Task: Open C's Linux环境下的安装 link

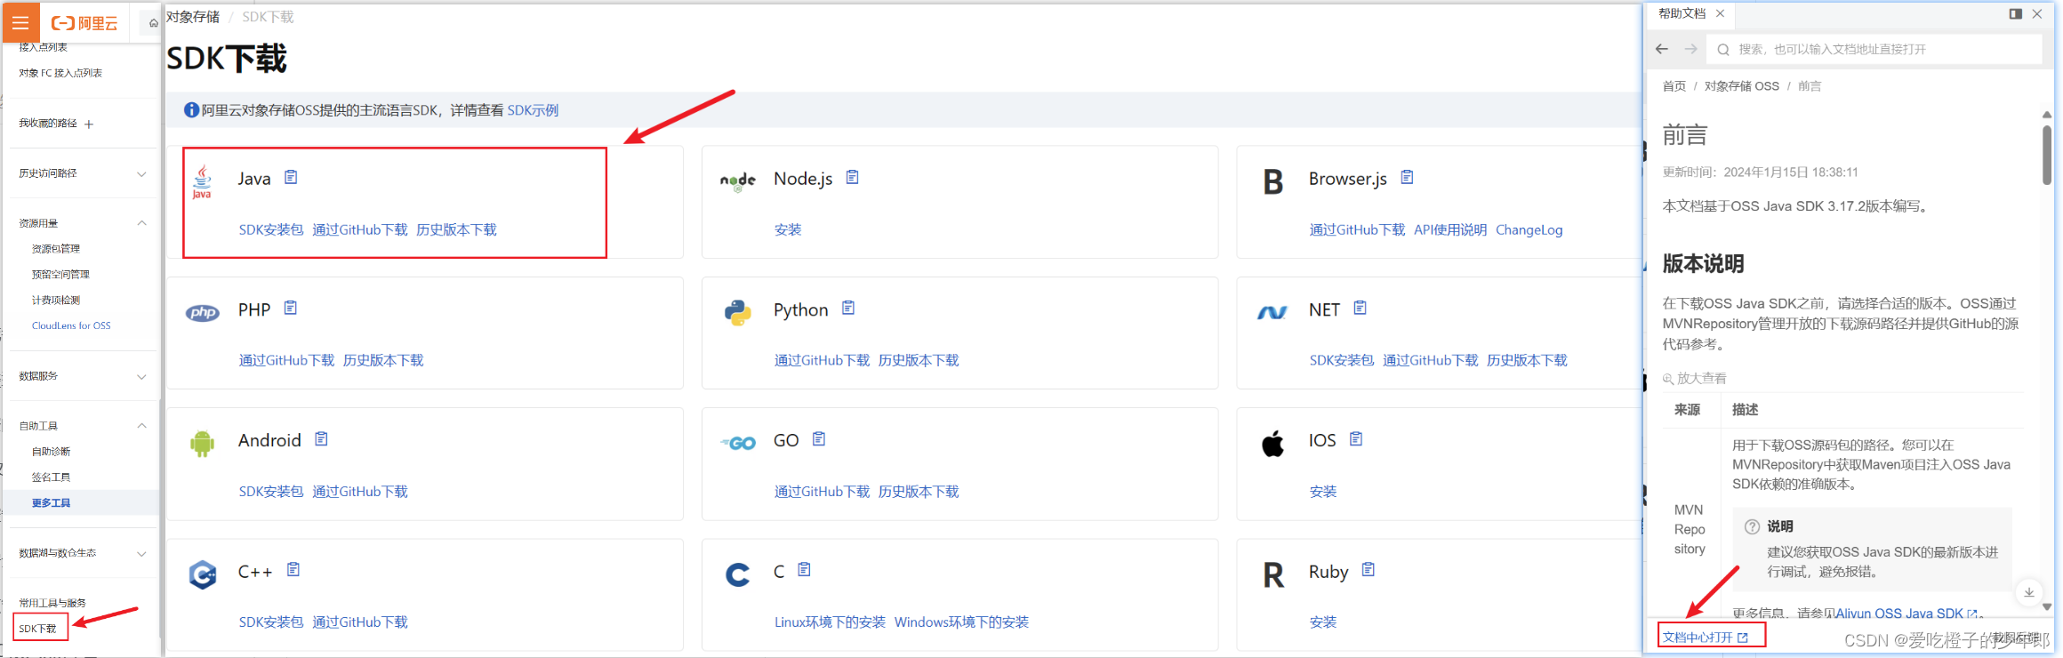Action: click(x=830, y=622)
